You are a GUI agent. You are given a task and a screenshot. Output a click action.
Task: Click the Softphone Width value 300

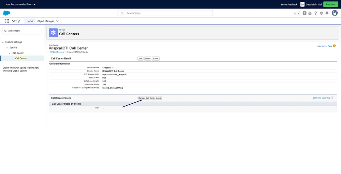pos(104,84)
